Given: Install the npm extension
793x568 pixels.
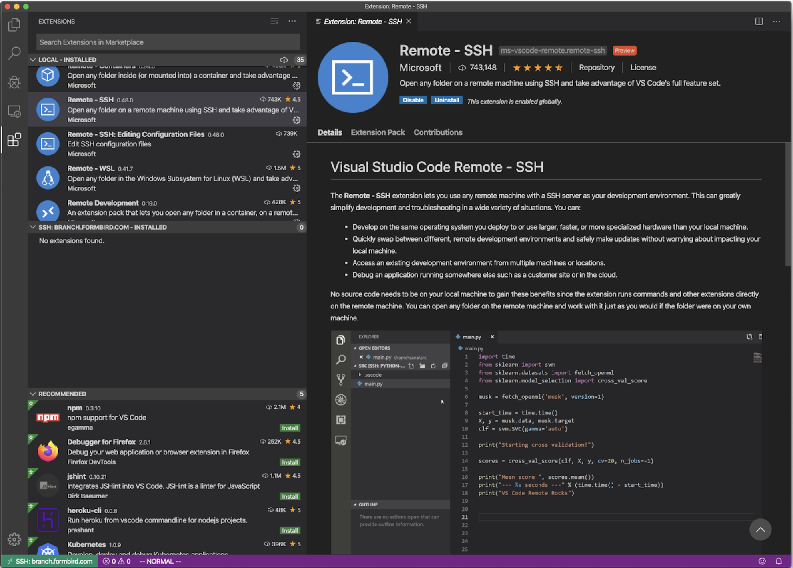Looking at the screenshot, I should click(290, 428).
